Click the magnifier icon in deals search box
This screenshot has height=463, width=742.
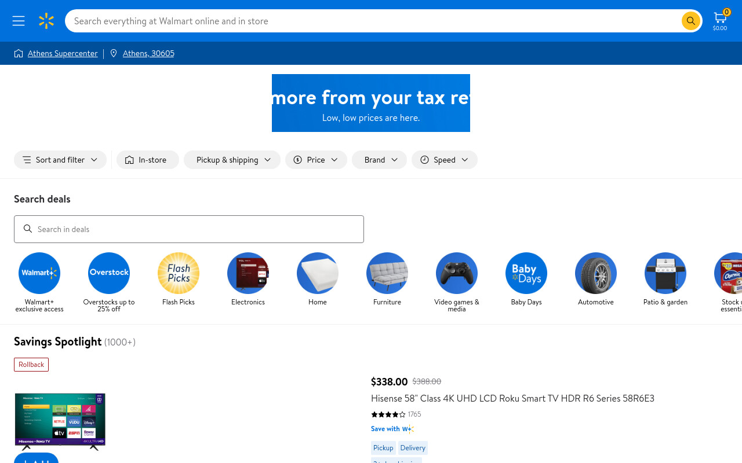click(28, 229)
